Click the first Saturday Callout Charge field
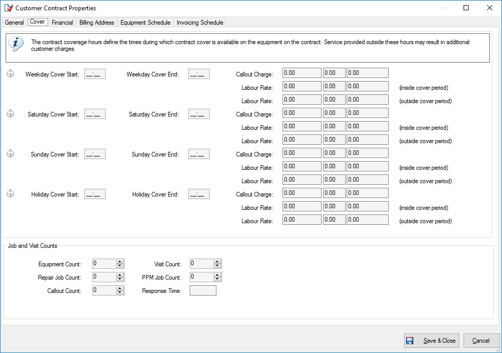This screenshot has width=502, height=353. click(x=302, y=113)
